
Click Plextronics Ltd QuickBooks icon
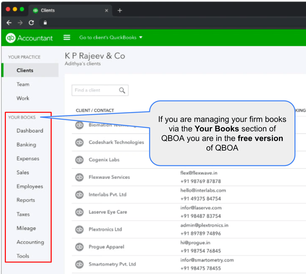(80, 230)
